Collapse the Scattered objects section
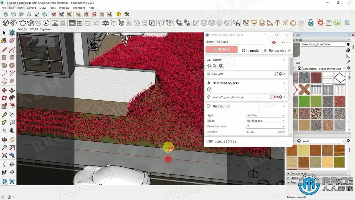The height and width of the screenshot is (200, 355). tap(284, 83)
